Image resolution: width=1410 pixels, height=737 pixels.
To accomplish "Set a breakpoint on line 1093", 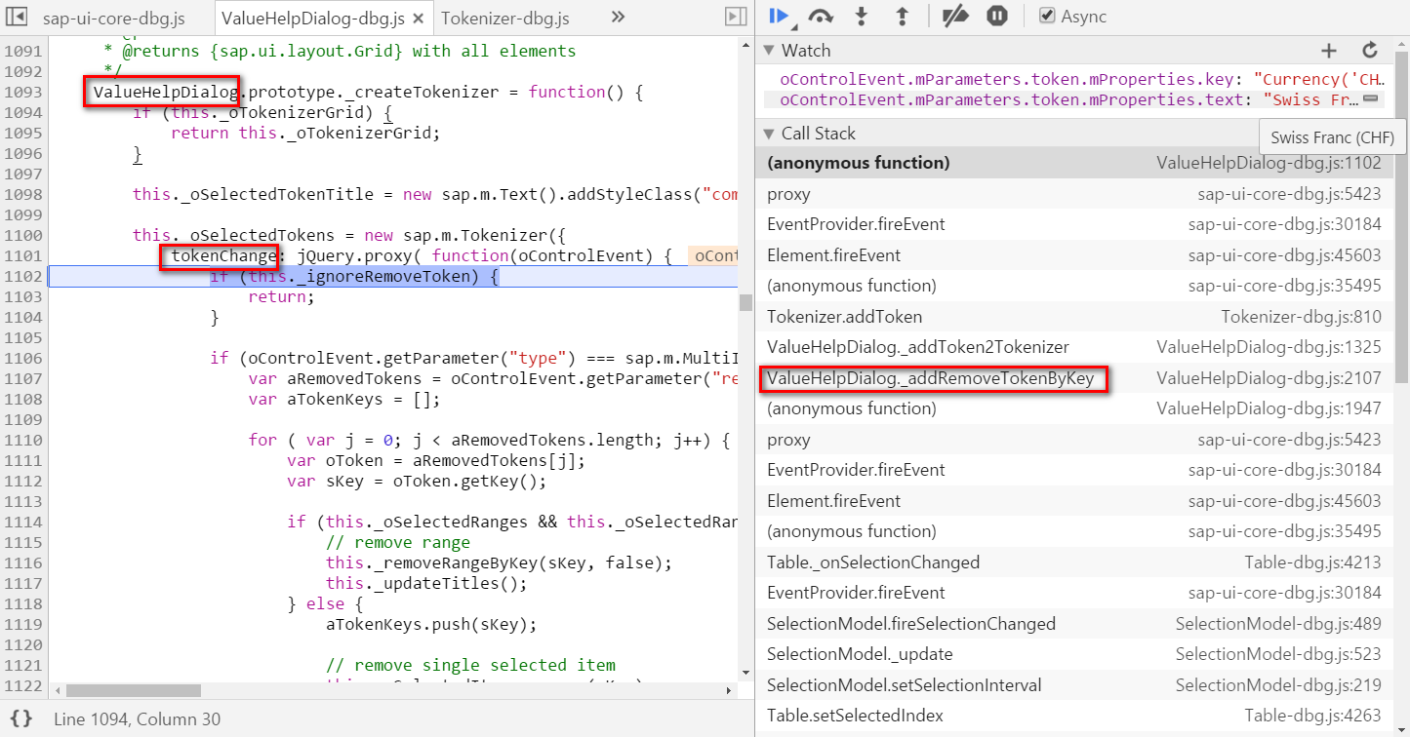I will [x=21, y=92].
